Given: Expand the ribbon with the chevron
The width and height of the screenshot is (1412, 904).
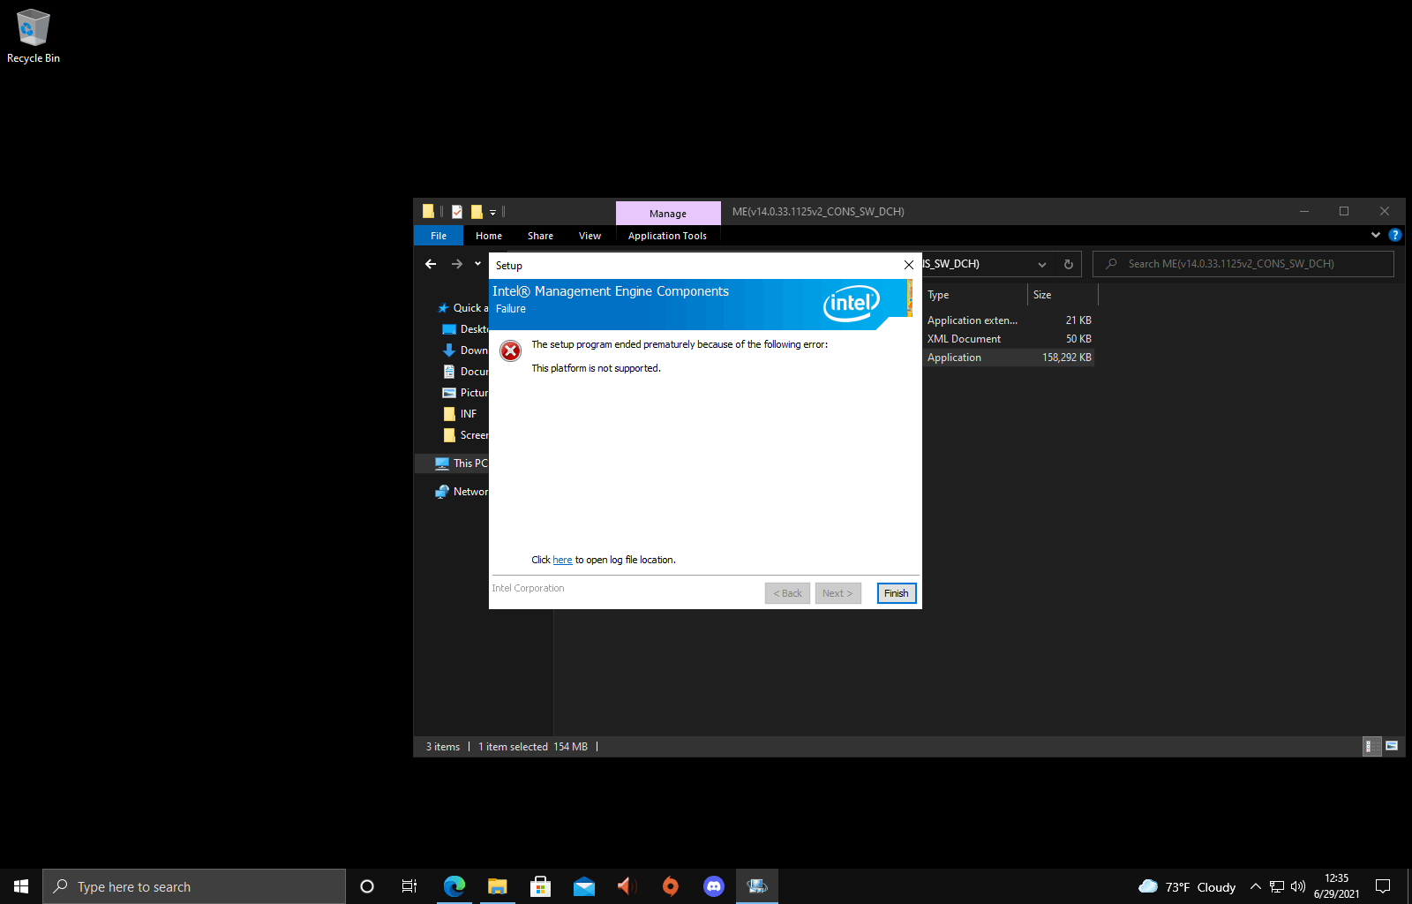Looking at the screenshot, I should (1376, 235).
